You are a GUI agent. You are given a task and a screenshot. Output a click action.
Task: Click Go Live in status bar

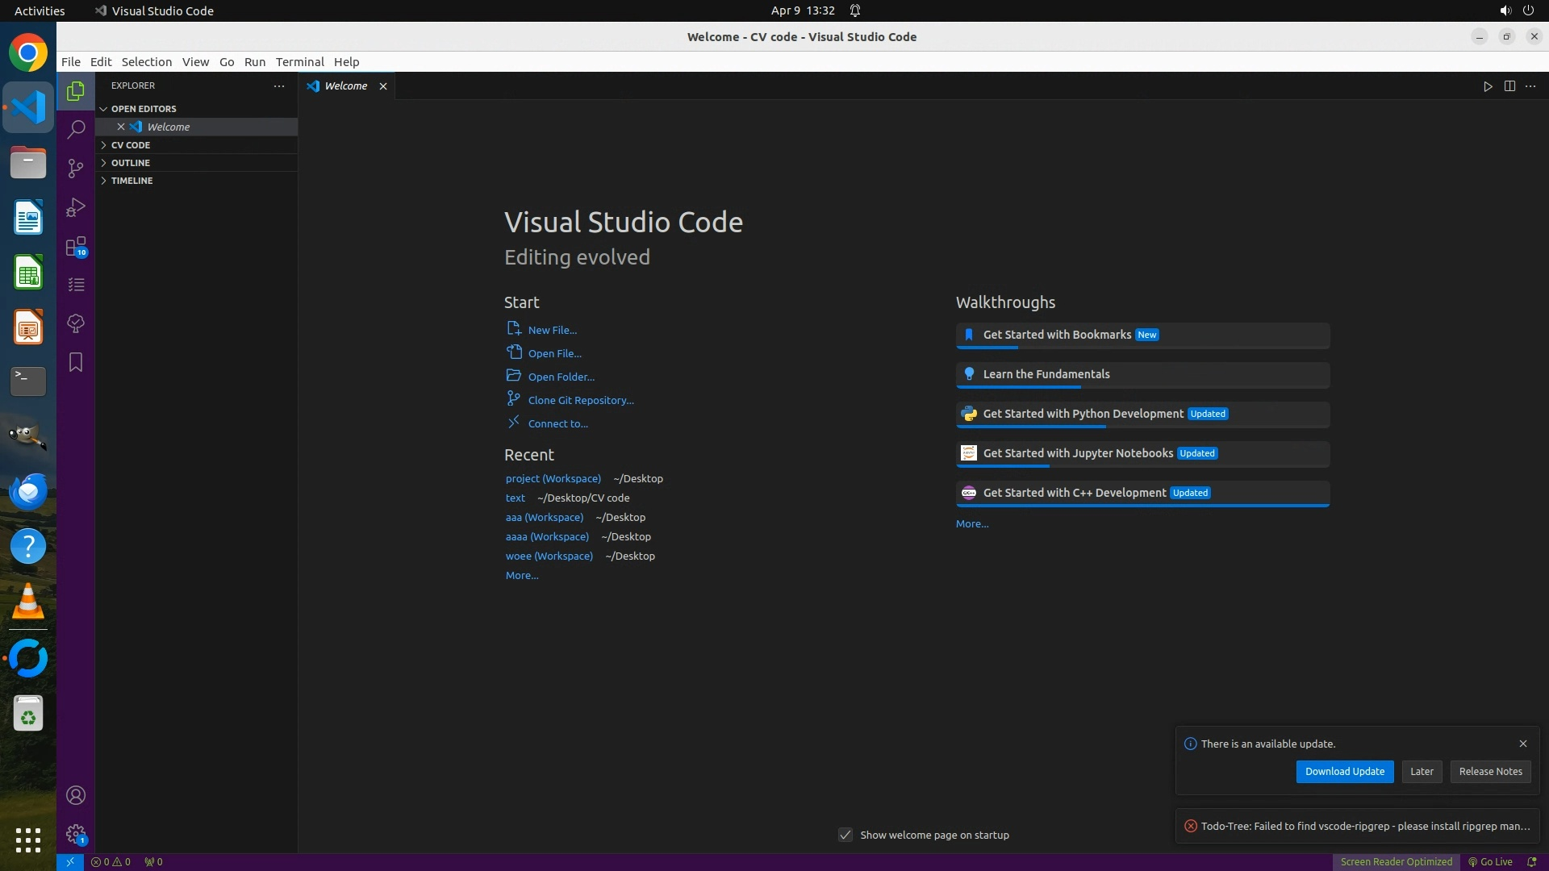1490,861
